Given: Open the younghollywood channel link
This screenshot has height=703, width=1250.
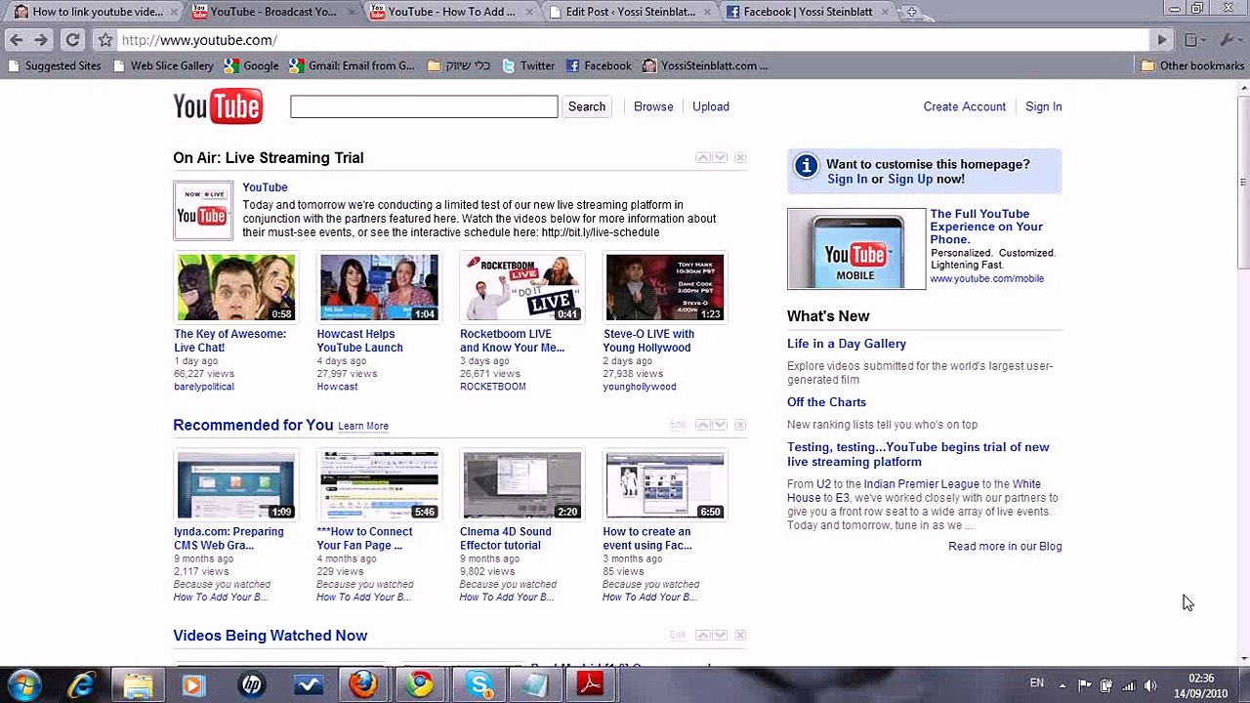Looking at the screenshot, I should click(640, 387).
